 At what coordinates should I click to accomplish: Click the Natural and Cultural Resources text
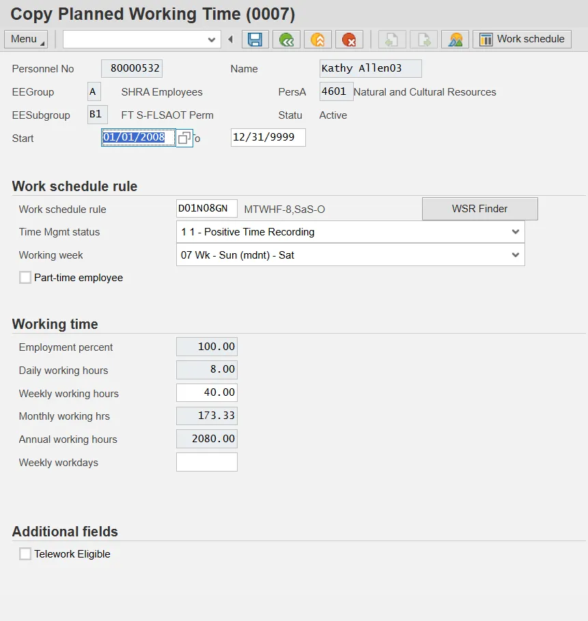(x=425, y=92)
